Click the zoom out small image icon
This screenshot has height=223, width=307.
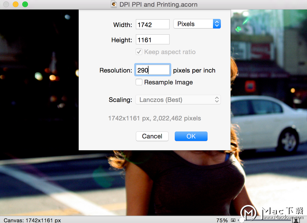(x=233, y=220)
